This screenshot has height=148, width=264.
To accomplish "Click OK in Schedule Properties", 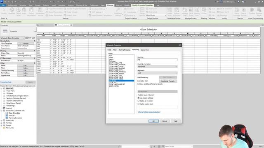I will tap(153, 121).
